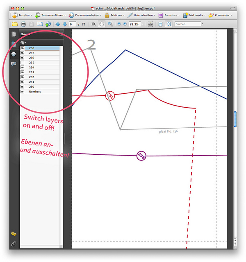This screenshot has width=246, height=262.
Task: Click the PDF file icon in title bar
Action: click(x=93, y=8)
